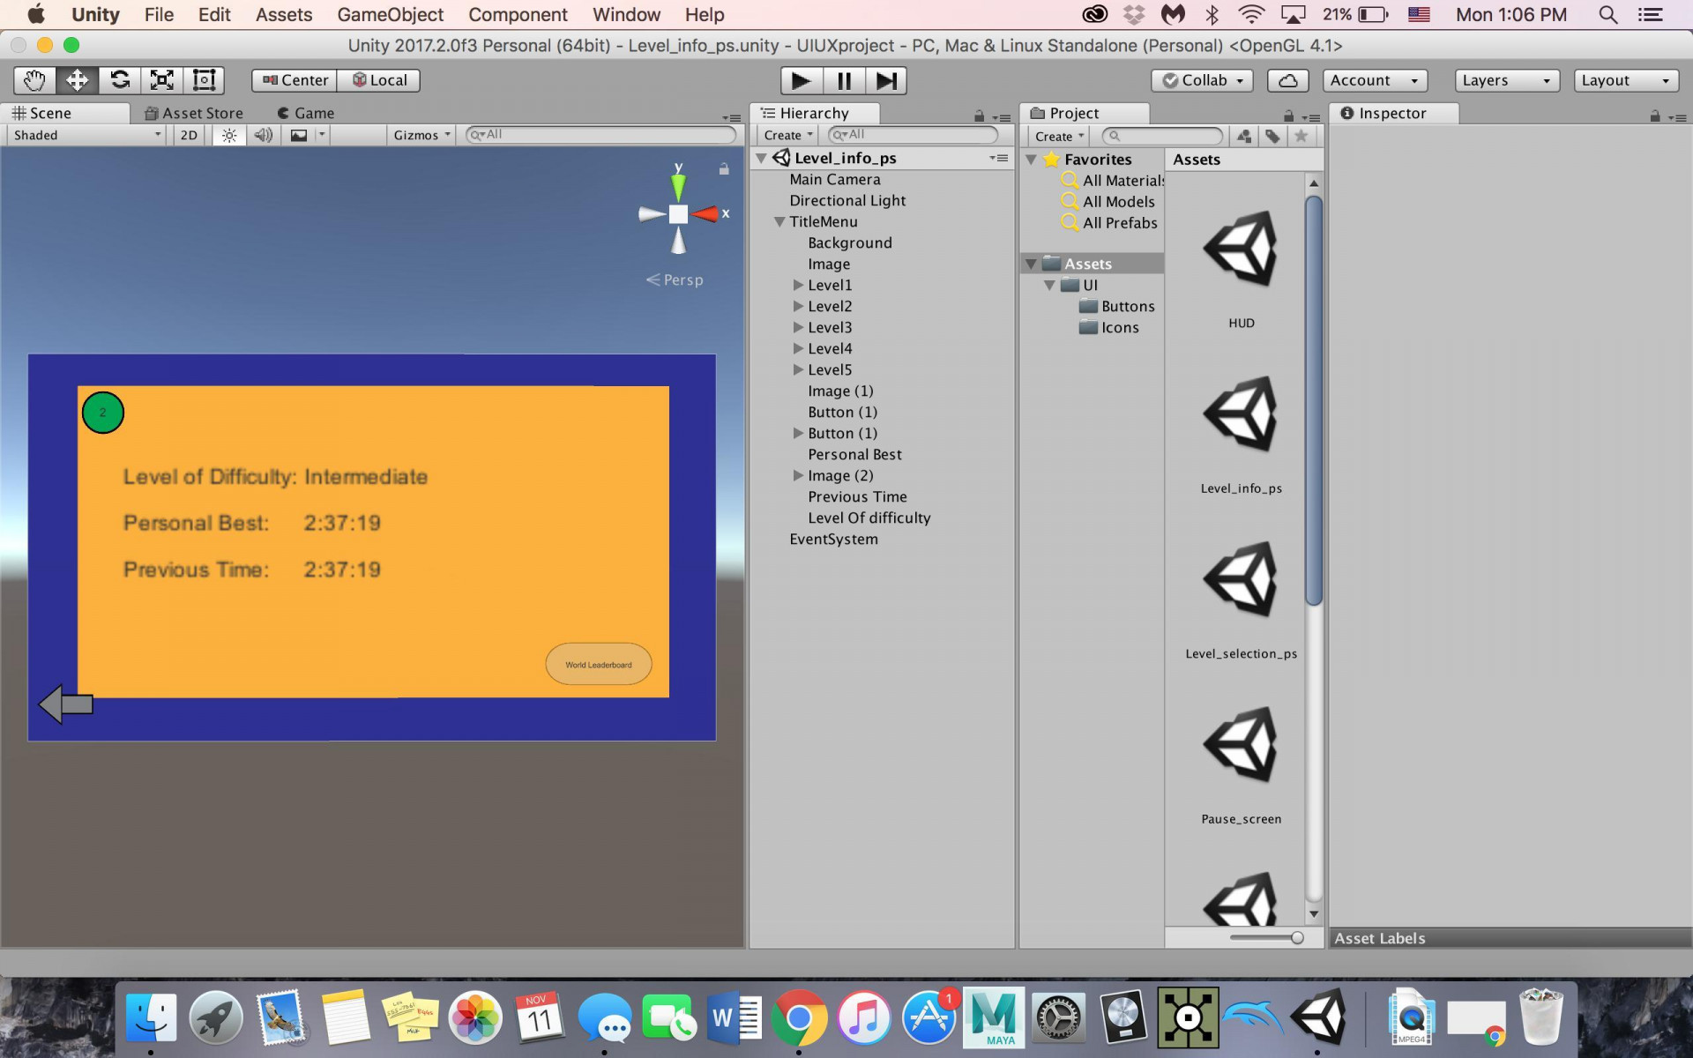This screenshot has width=1693, height=1058.
Task: Open the Shaded draw mode dropdown
Action: (86, 135)
